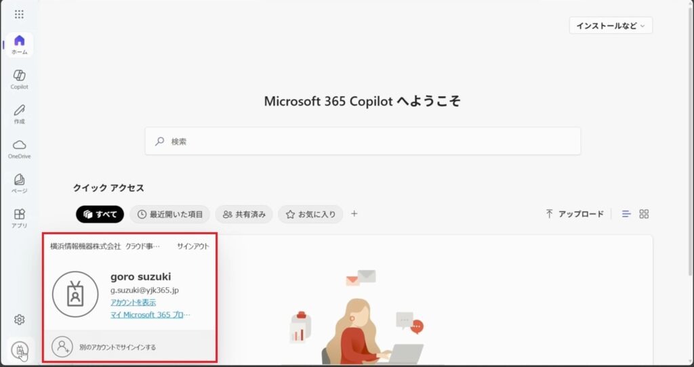Select the すべて filter tab
Viewport: 694px width, 367px height.
[100, 215]
